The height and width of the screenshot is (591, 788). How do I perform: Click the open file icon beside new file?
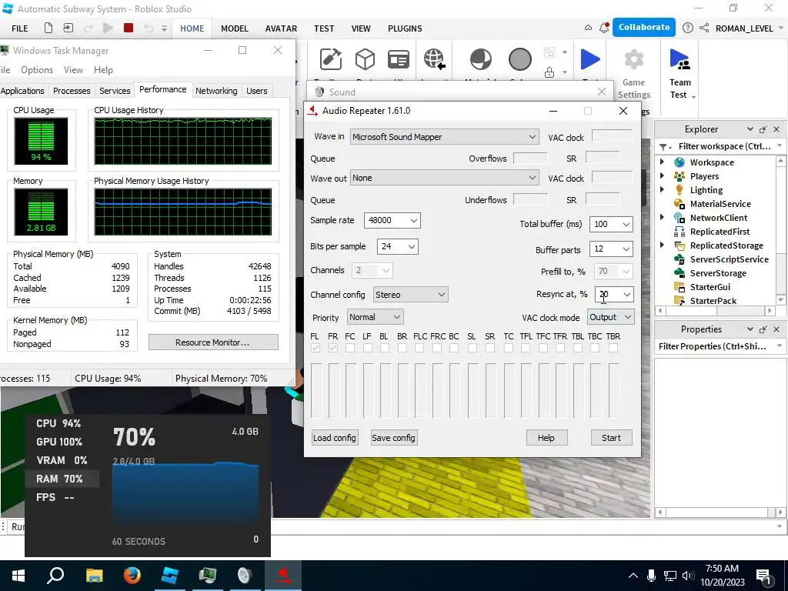pyautogui.click(x=68, y=28)
